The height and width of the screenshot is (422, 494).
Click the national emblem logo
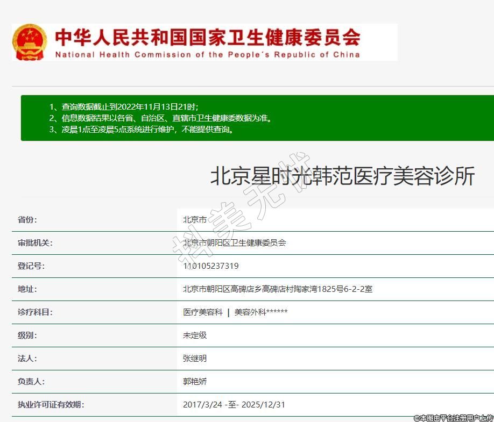[x=30, y=42]
